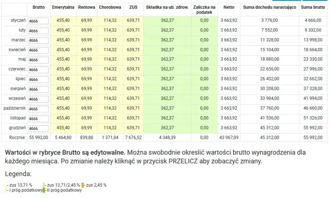Image resolution: width=330 pixels, height=198 pixels.
Task: Edit the Brutto field for lipiec
Action: point(39,79)
